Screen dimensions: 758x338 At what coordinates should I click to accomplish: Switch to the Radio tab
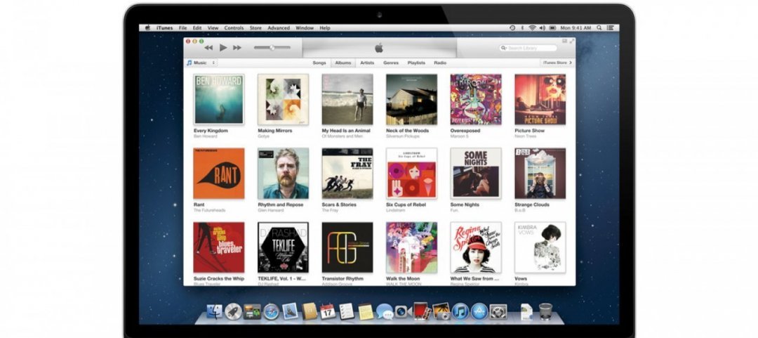pos(440,63)
